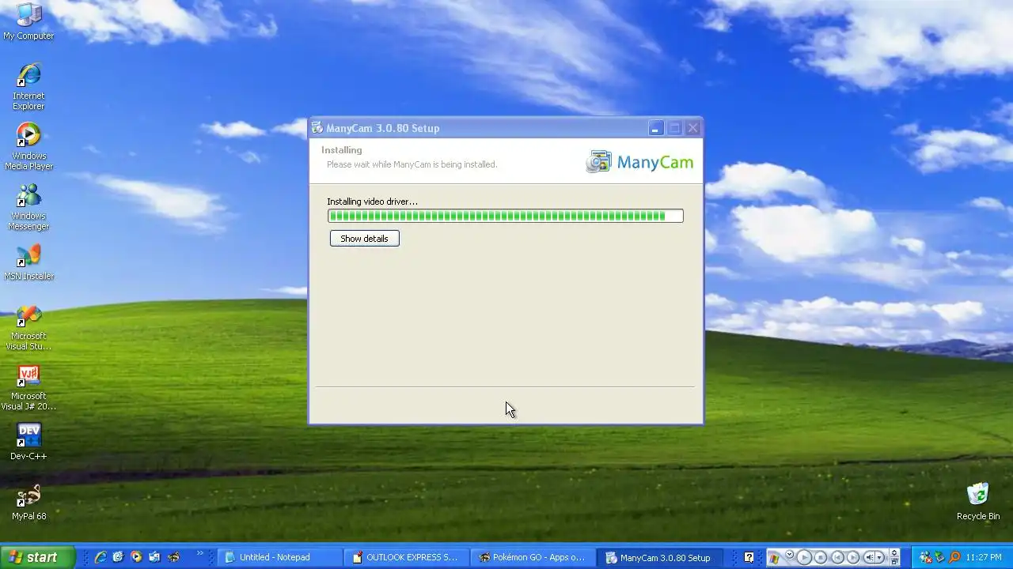The image size is (1013, 569).
Task: Open Windows Media Player from Quick Launch
Action: 136,557
